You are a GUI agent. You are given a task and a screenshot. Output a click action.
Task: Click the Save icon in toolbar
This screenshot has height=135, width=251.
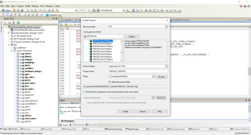18,10
